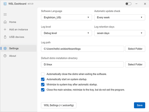Click the WSL Dashboard app logo icon
The image size is (149, 112).
[5, 4]
